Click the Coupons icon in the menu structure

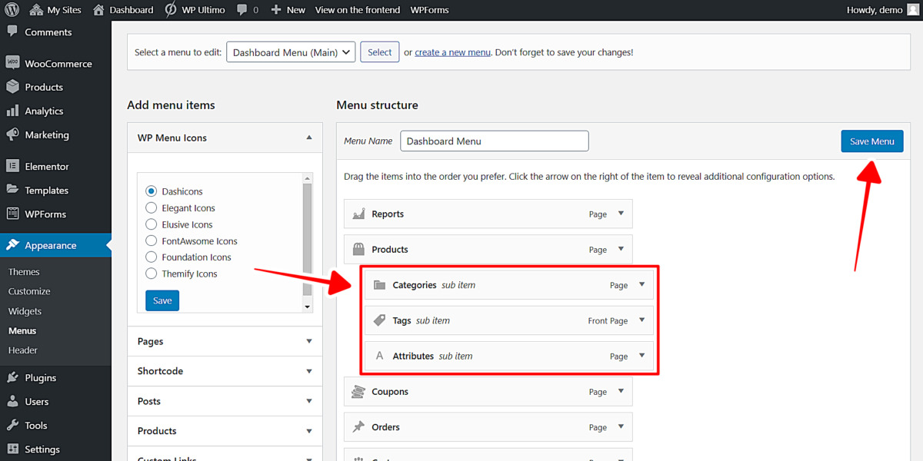358,391
